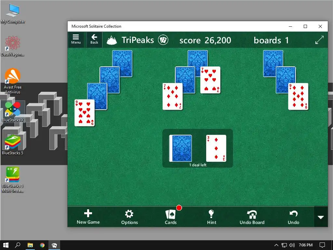Launch BlueStacks 5 from desktop

[13, 145]
